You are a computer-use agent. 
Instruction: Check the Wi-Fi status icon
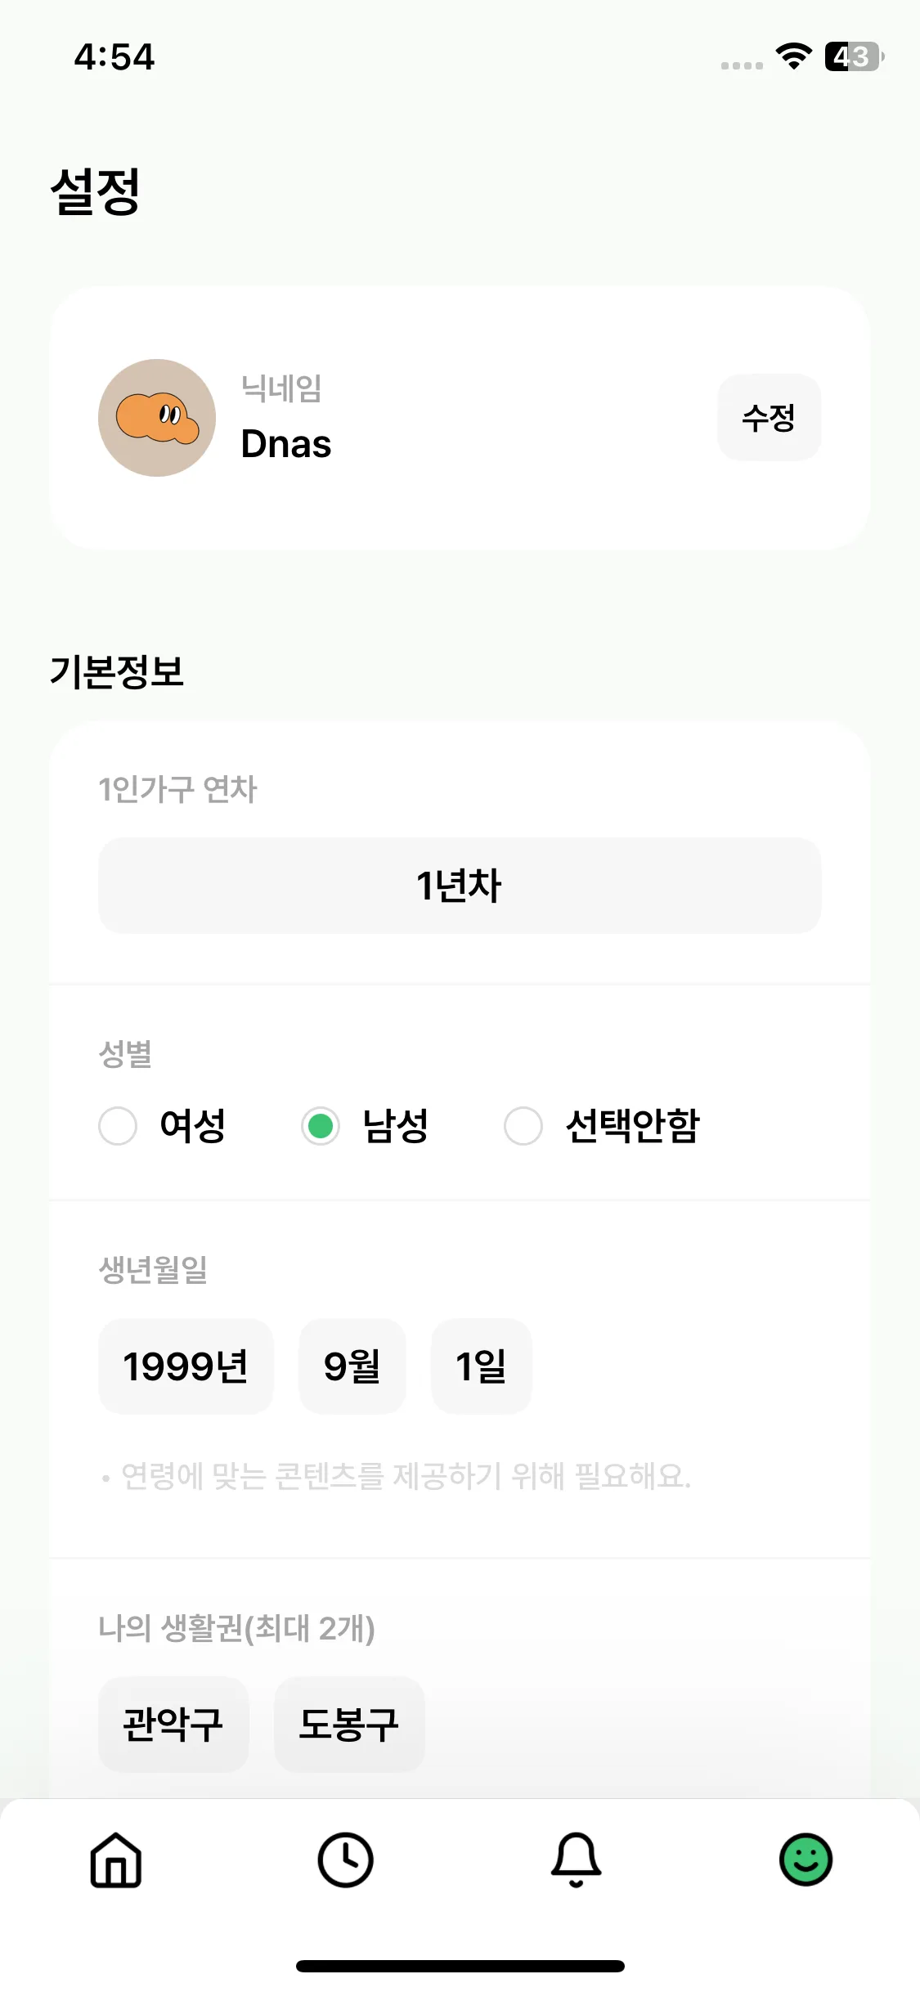[793, 56]
